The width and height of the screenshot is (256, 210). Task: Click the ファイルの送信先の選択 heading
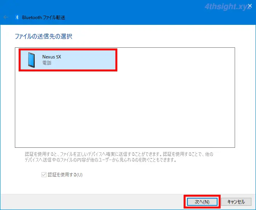click(x=43, y=36)
